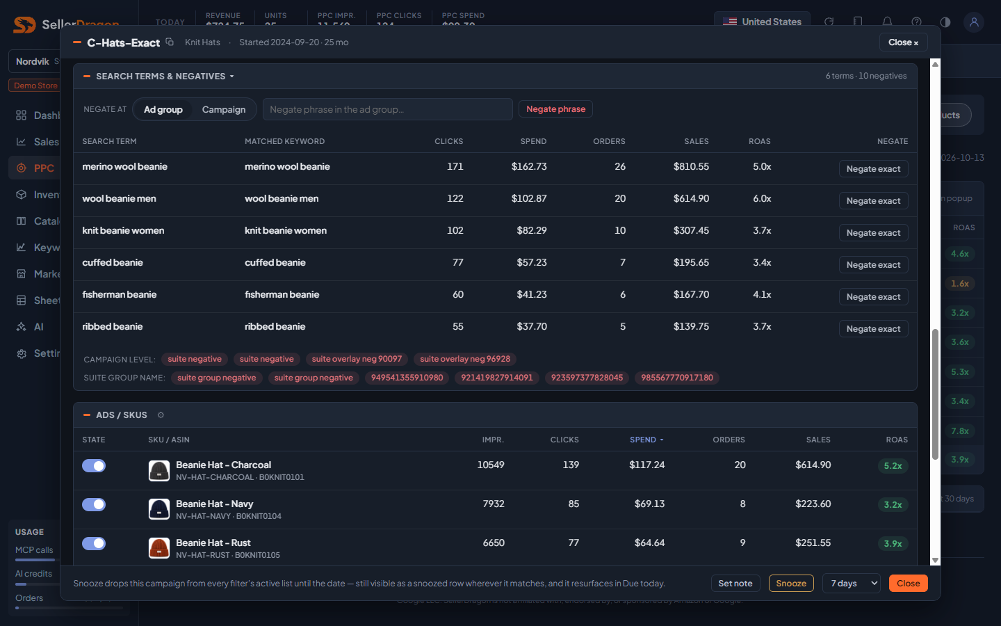This screenshot has width=1001, height=626.
Task: Copy the C-Hats-Exact campaign name icon
Action: pyautogui.click(x=170, y=42)
